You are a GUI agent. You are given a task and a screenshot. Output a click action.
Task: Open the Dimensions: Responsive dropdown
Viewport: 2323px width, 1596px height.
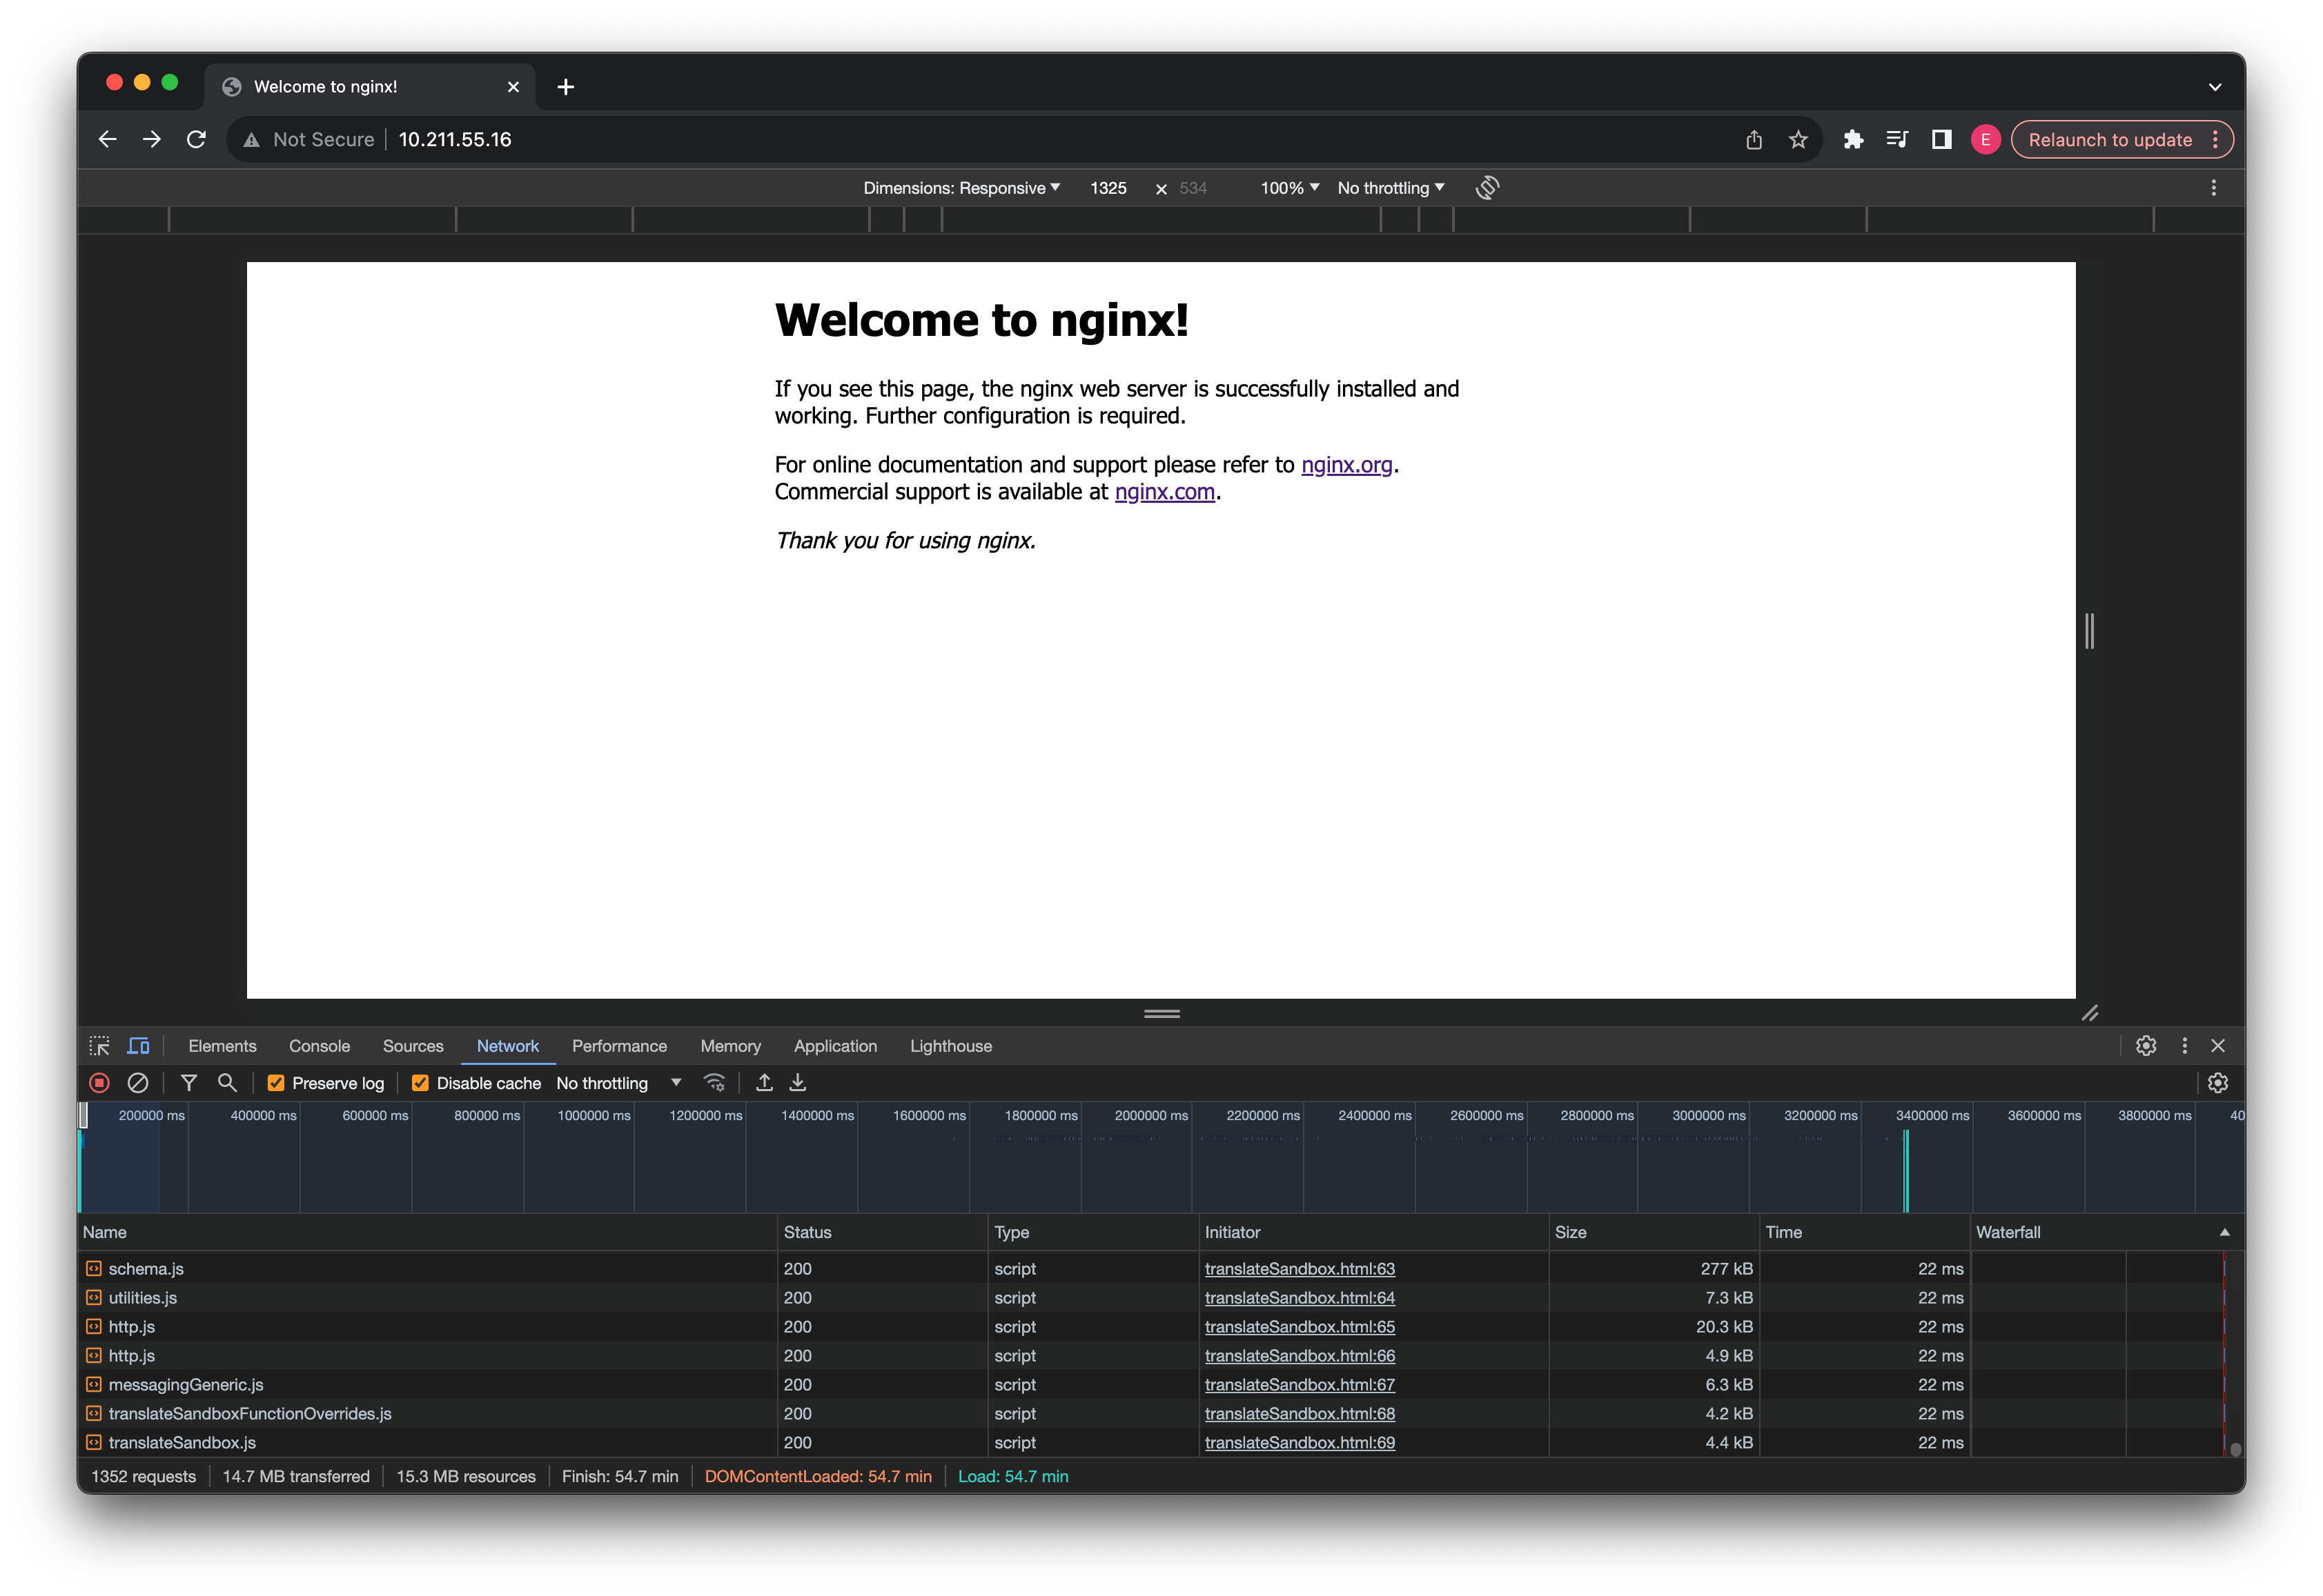961,188
